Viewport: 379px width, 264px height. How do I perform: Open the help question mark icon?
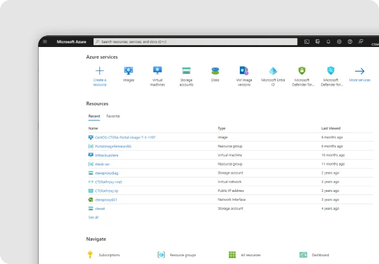350,42
